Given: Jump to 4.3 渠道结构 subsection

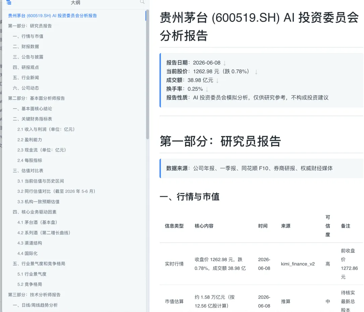Looking at the screenshot, I should [30, 243].
